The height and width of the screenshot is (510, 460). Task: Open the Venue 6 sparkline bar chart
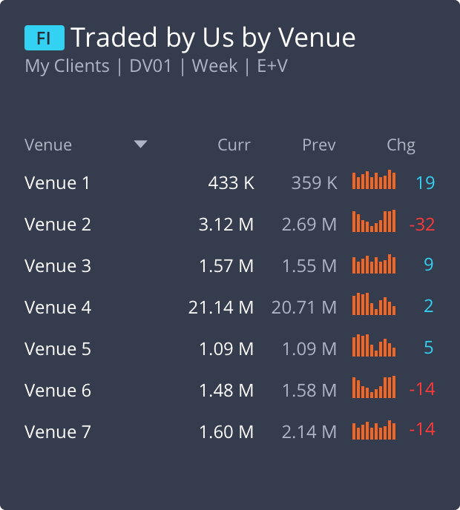click(374, 387)
